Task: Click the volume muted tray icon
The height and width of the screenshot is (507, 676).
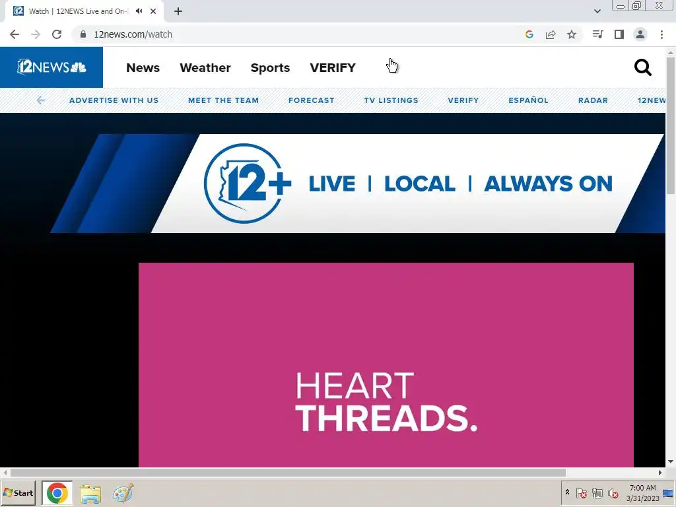Action: [x=613, y=492]
